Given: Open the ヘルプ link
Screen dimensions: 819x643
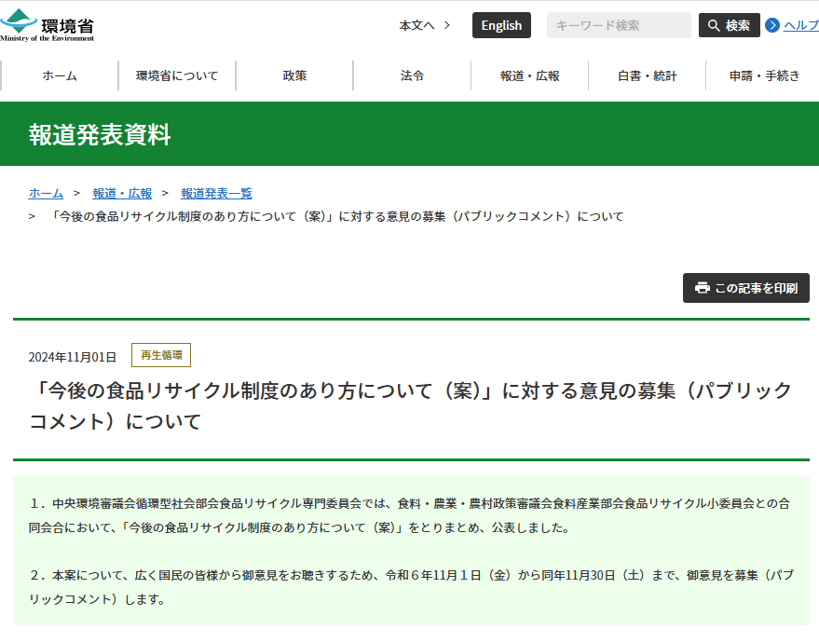Looking at the screenshot, I should click(x=801, y=25).
